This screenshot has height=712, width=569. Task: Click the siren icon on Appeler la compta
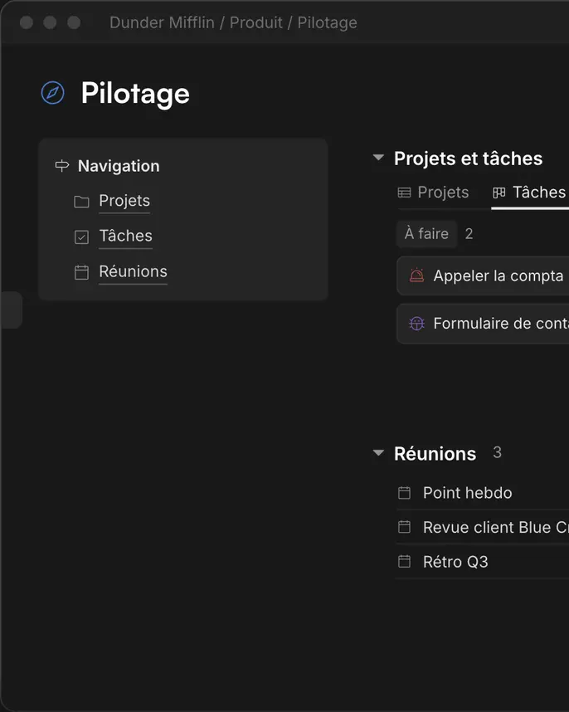(416, 276)
